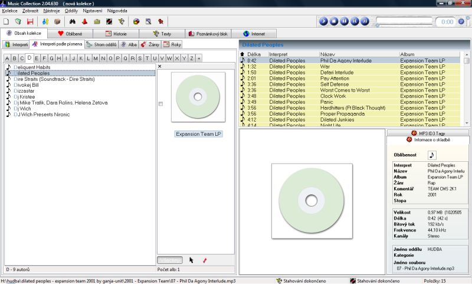Toggle the checkbox beside the album cover
Screen dimensions: 472x284
click(160, 104)
